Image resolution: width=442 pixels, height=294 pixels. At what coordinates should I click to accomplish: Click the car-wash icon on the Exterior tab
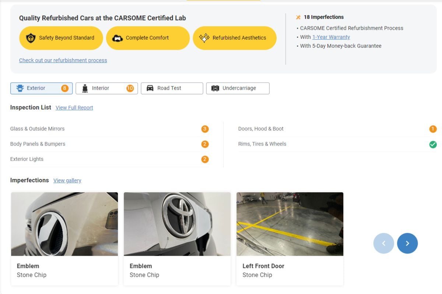point(21,88)
